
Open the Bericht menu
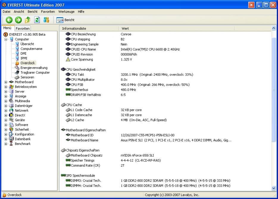click(33, 12)
